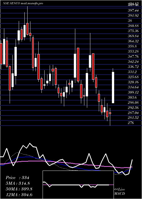Click the 397.44 price axis label

click(133, 10)
